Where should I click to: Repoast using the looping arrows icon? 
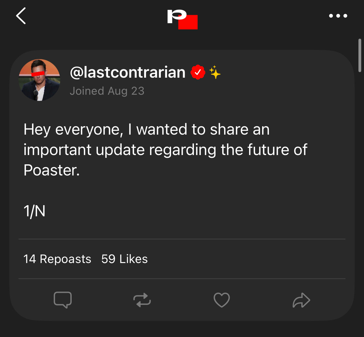[142, 300]
